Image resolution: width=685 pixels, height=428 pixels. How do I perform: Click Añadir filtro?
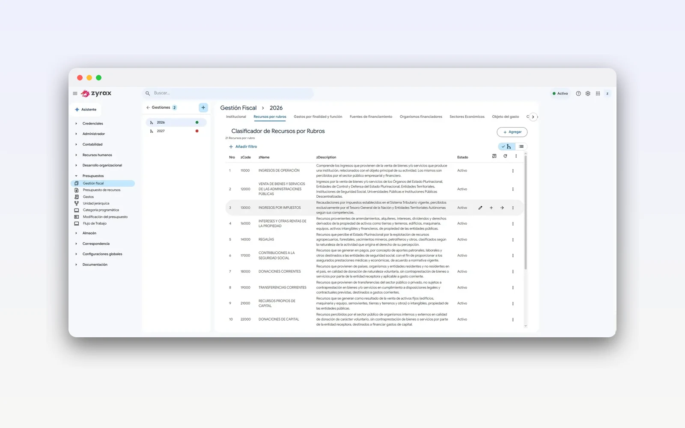coord(243,147)
